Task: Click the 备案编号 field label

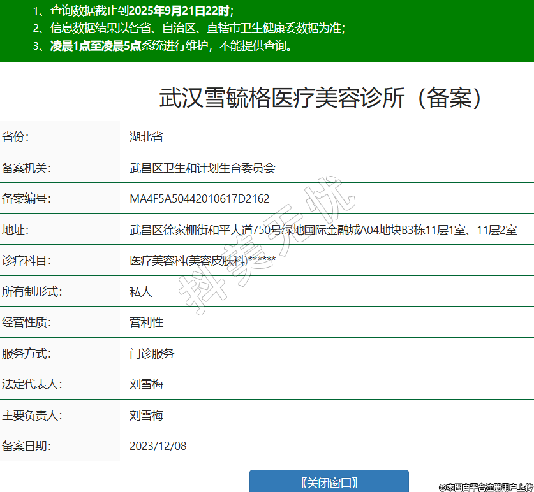Action: coord(26,199)
